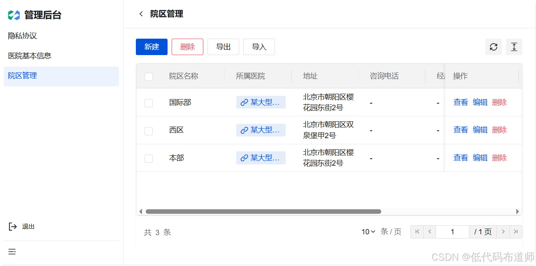Check the 国际部 row checkbox
This screenshot has width=536, height=266.
tap(149, 102)
